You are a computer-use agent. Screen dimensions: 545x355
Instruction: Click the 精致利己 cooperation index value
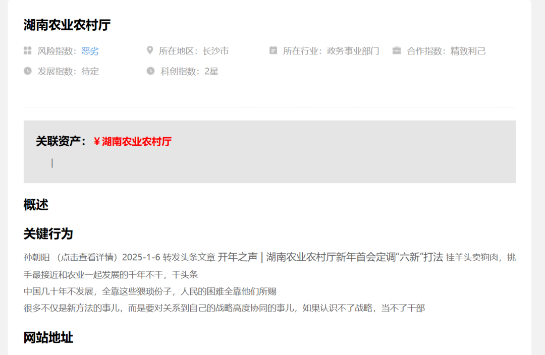468,51
